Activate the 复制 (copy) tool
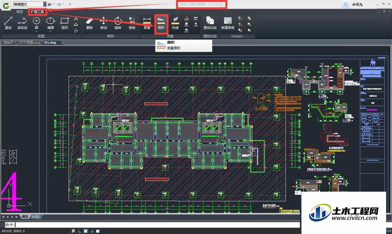392x234 pixels. point(132,23)
